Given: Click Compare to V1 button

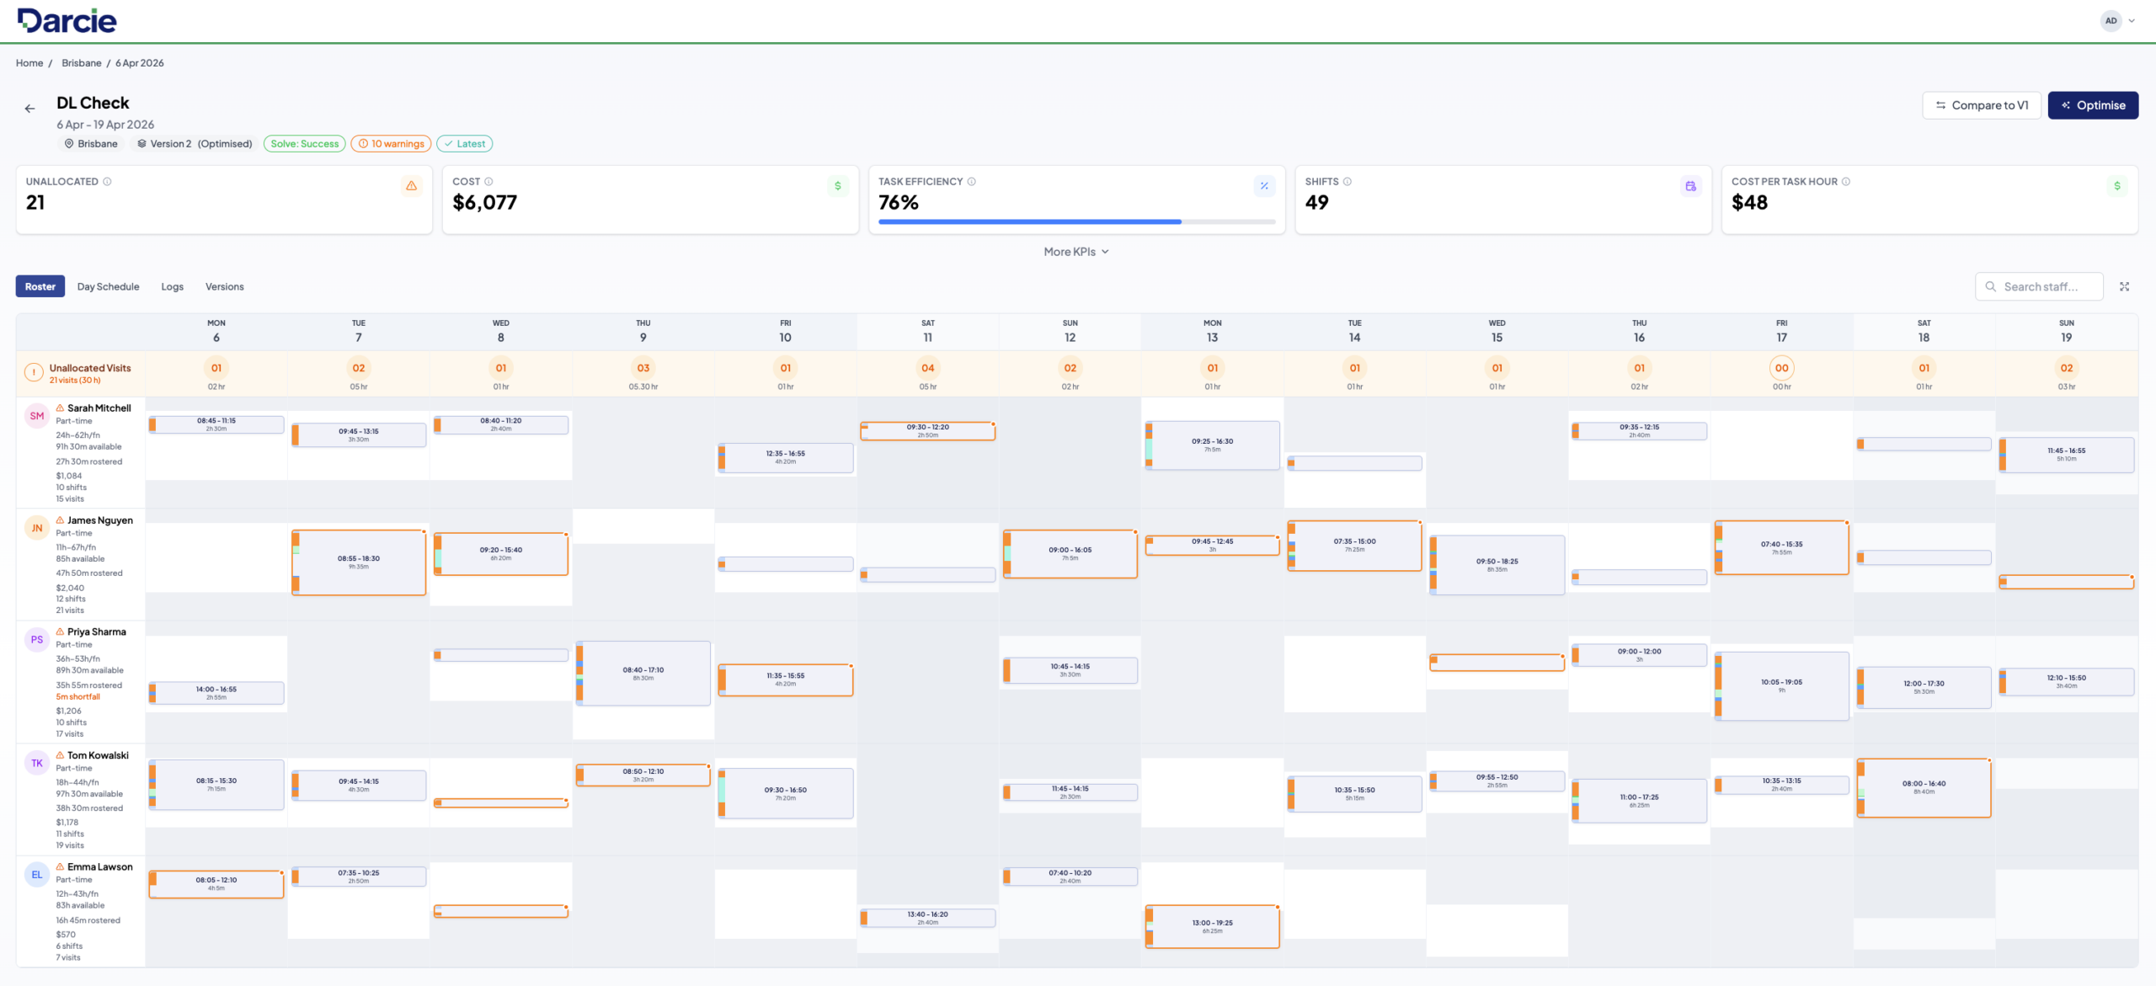Looking at the screenshot, I should coord(1981,105).
